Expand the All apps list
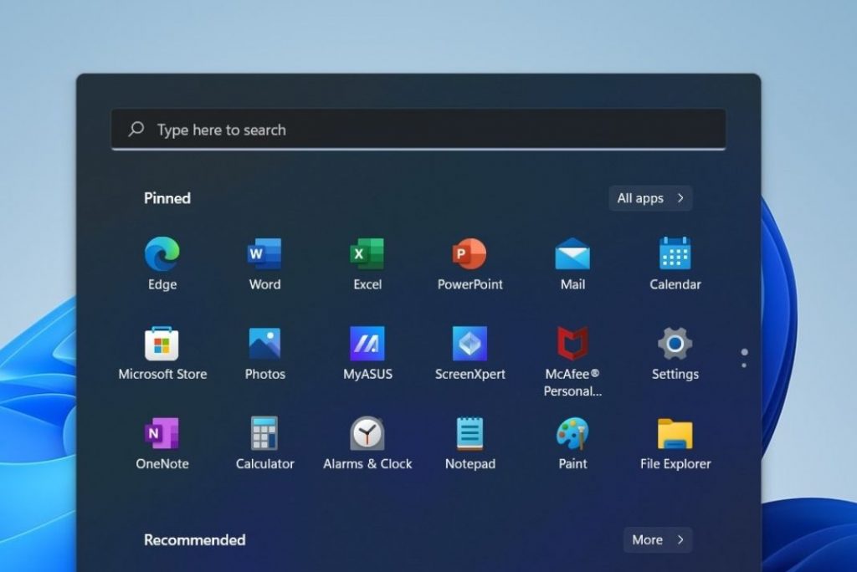The image size is (857, 572). tap(650, 198)
